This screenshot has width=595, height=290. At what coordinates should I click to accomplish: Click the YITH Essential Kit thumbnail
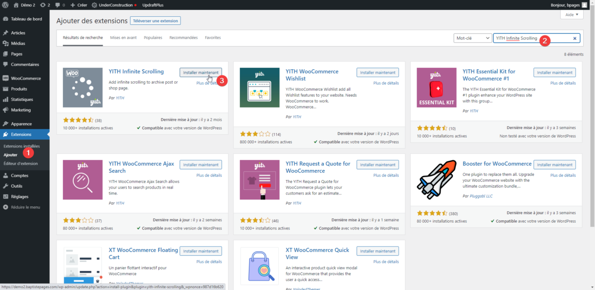[436, 88]
